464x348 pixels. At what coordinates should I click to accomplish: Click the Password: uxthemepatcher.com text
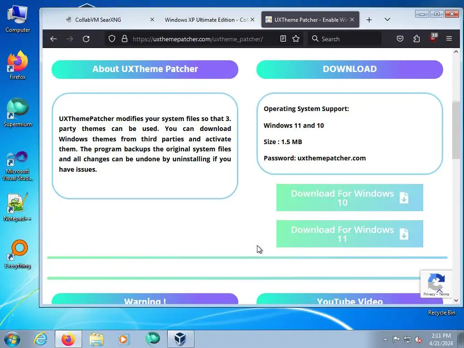point(314,158)
